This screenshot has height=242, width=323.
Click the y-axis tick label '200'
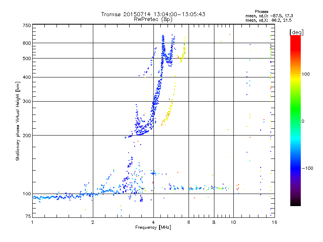tap(27, 136)
